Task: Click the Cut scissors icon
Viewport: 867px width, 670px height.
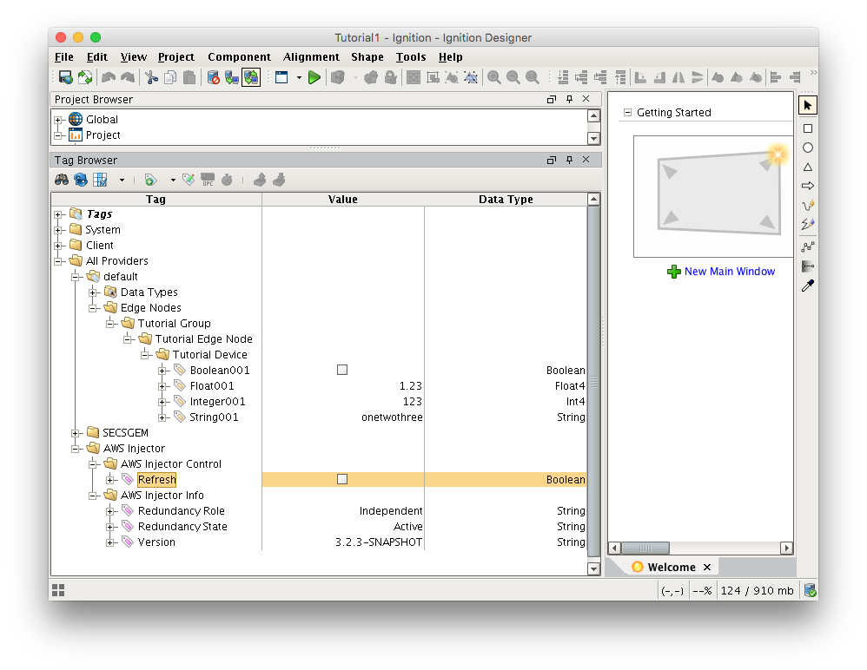Action: (151, 78)
